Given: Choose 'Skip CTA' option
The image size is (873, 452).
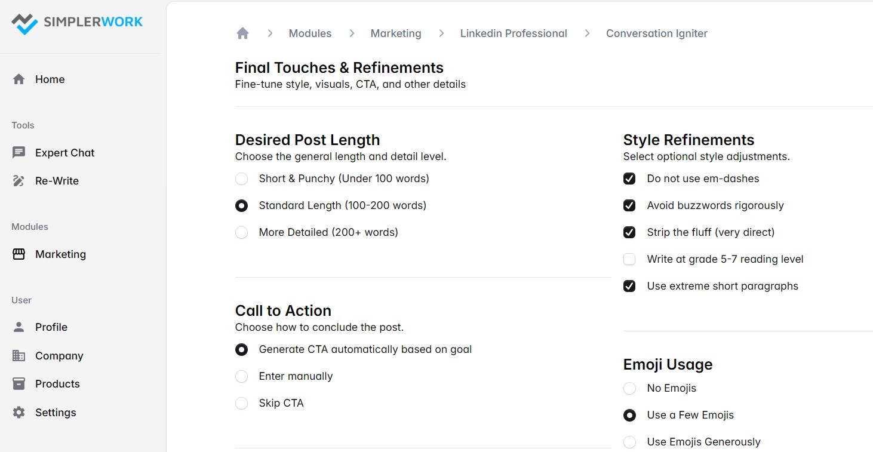Looking at the screenshot, I should pyautogui.click(x=241, y=403).
